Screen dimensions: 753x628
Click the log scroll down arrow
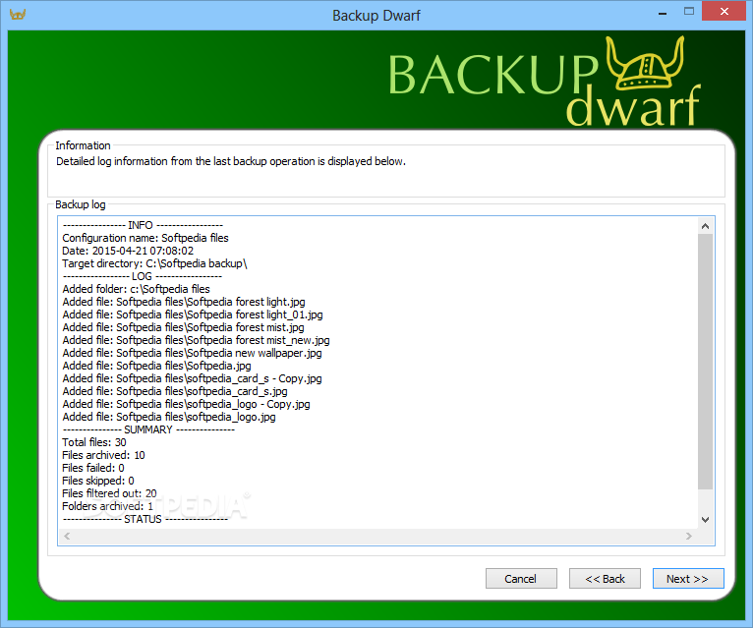[705, 519]
